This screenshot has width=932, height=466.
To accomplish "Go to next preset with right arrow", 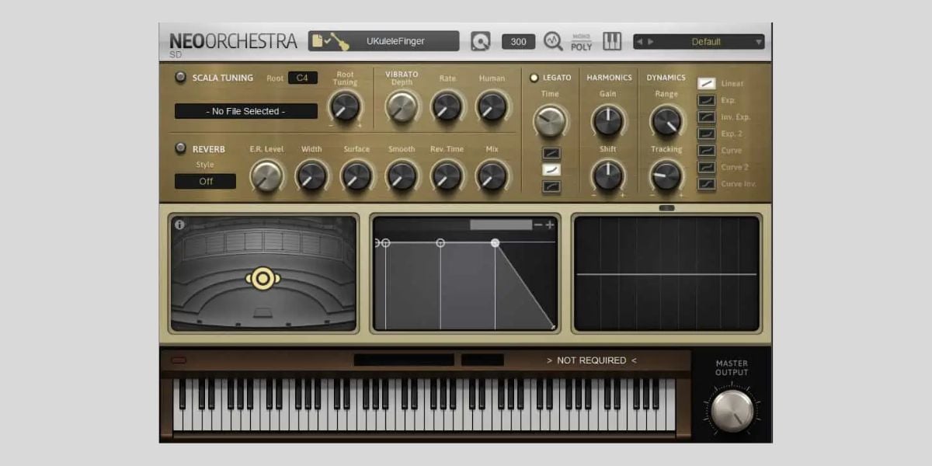I will pos(651,42).
